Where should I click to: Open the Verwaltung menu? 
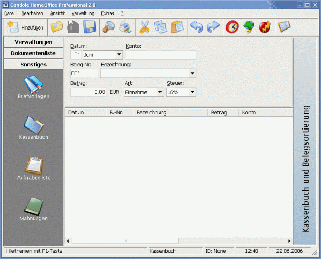pos(83,13)
